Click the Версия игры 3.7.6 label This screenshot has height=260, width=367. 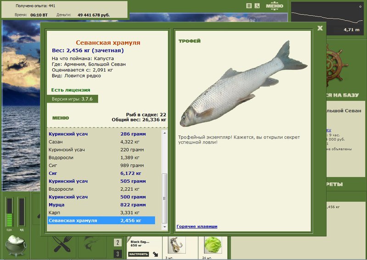[72, 99]
